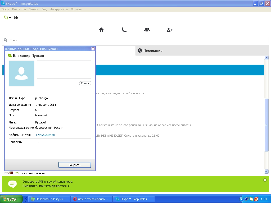Image resolution: width=271 pixels, height=203 pixels.
Task: Click the add contact icon
Action: coord(170,30)
